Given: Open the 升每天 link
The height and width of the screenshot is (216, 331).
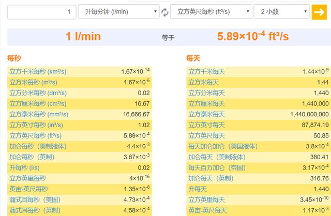Looking at the screenshot, I should pyautogui.click(x=198, y=189).
